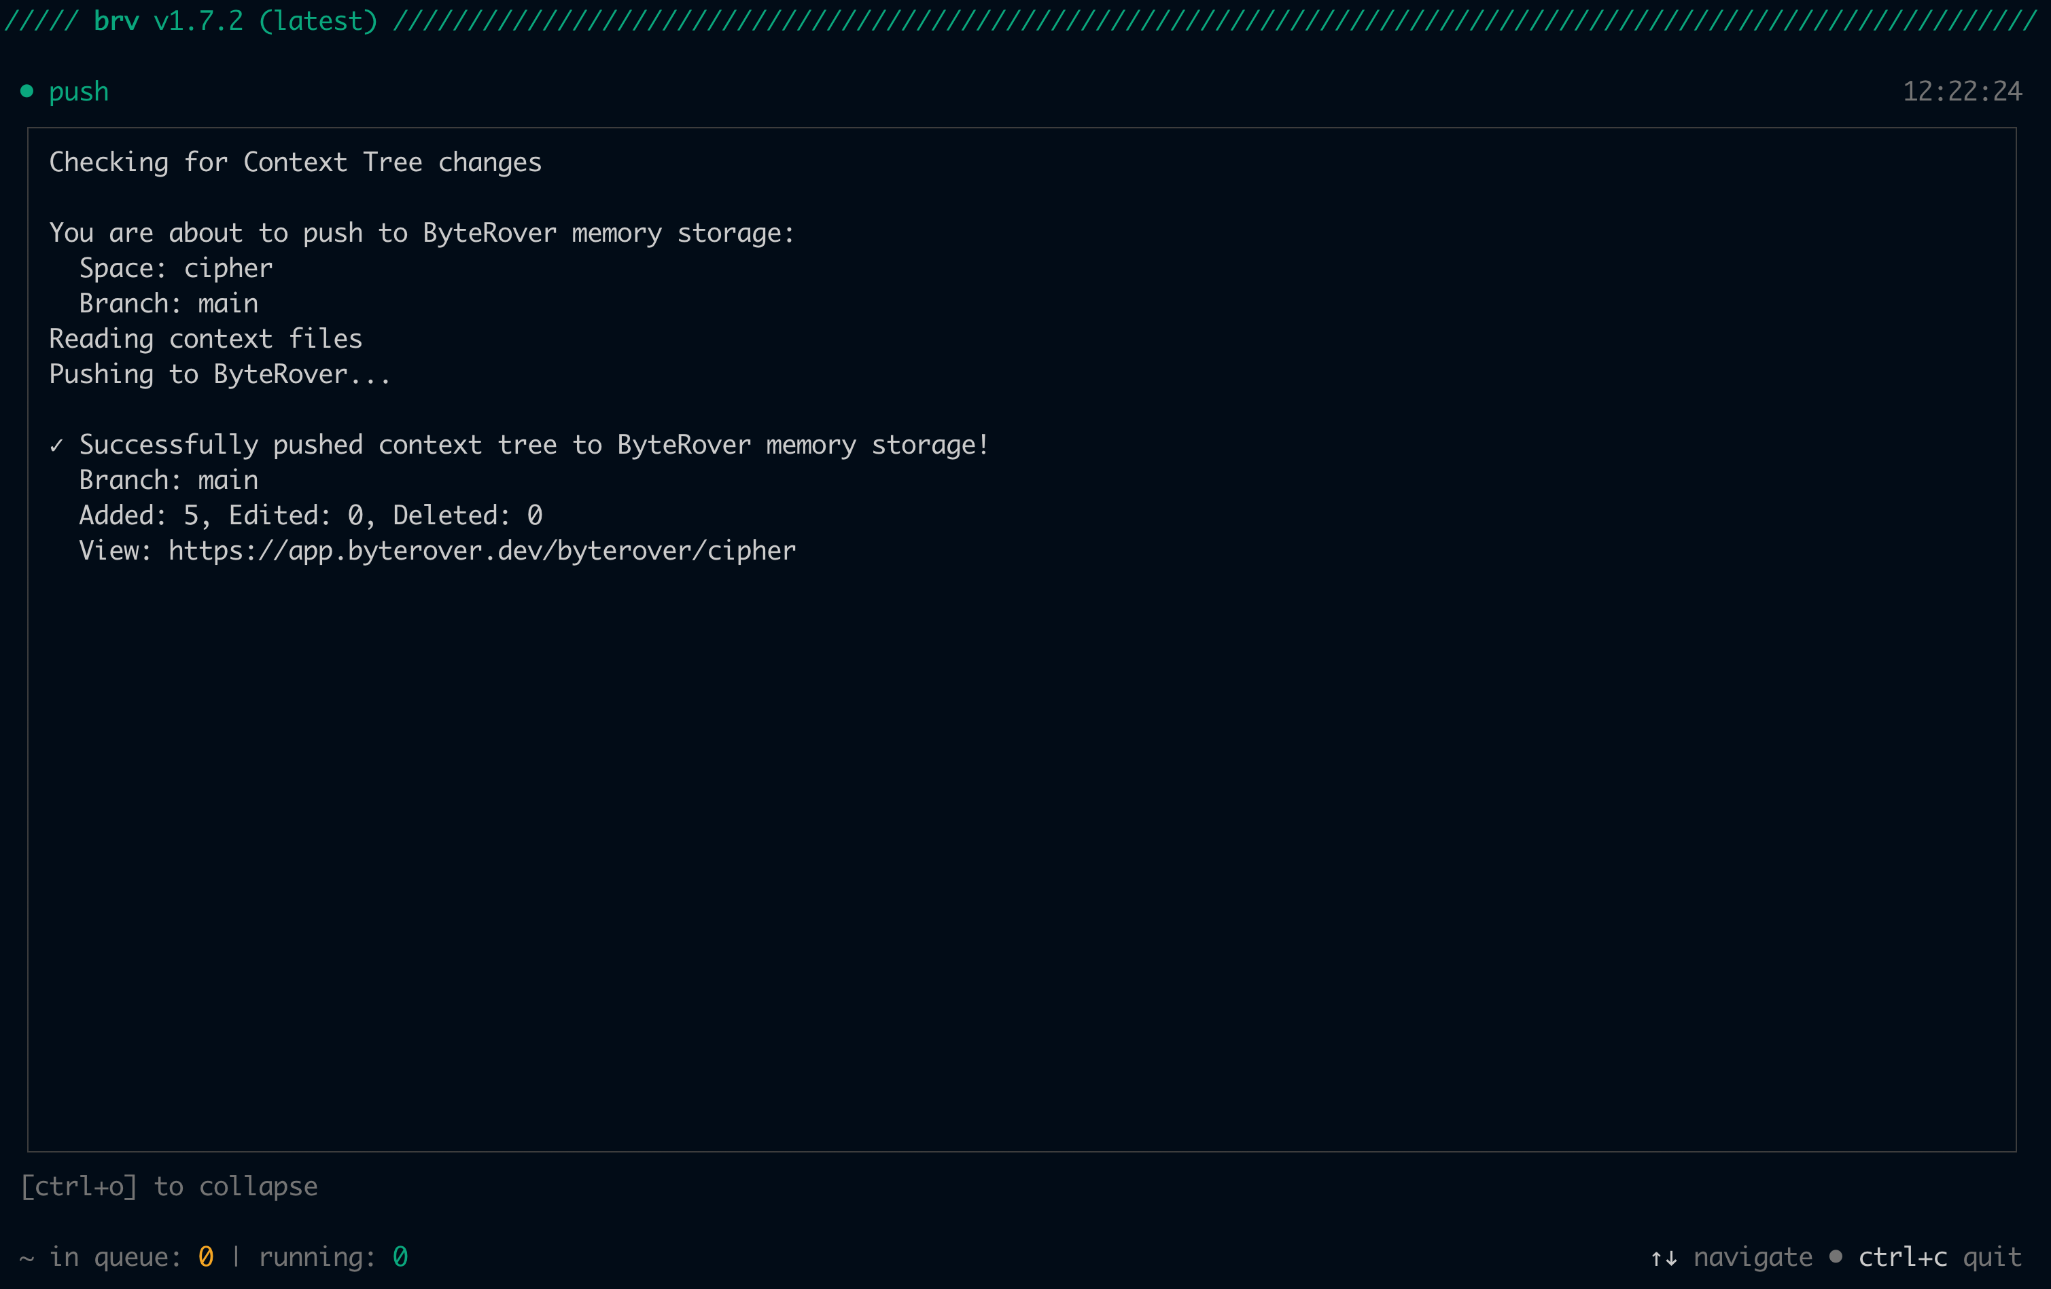2051x1289 pixels.
Task: Click the success checkmark icon
Action: [56, 446]
